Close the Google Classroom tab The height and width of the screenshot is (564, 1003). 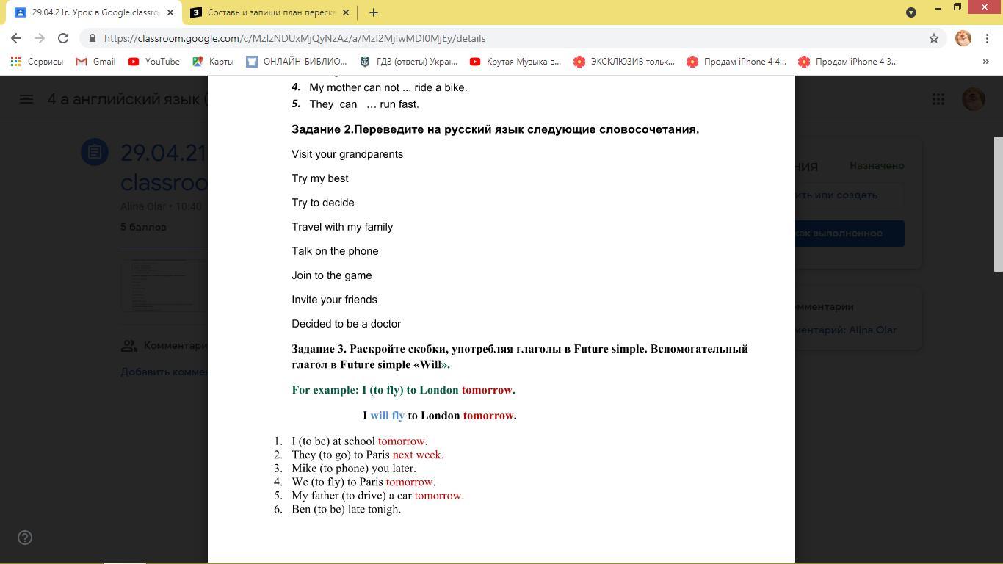[x=170, y=12]
